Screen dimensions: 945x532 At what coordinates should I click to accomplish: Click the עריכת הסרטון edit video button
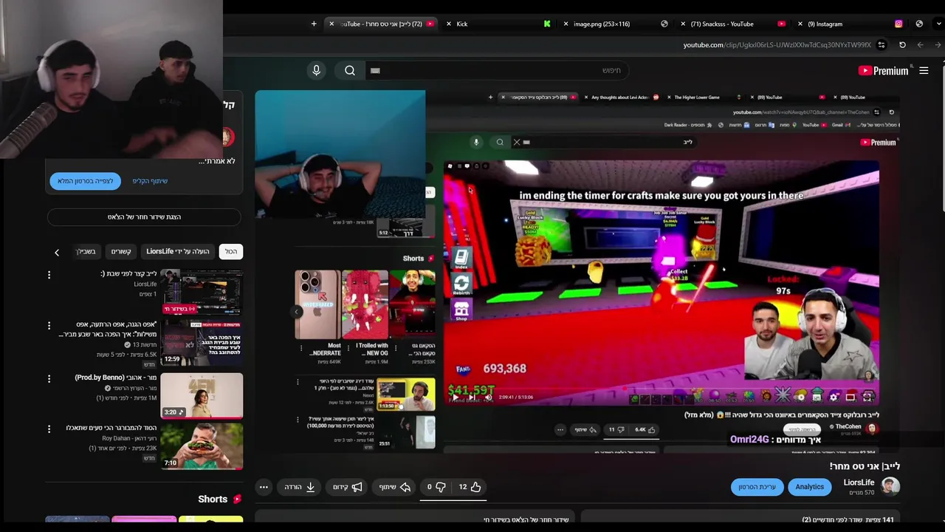point(757,487)
